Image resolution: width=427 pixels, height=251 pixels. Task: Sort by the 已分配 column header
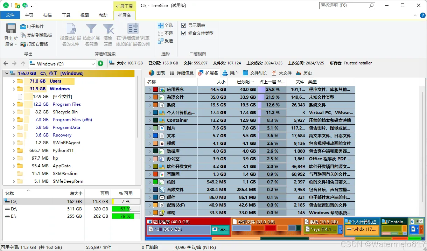pyautogui.click(x=243, y=82)
